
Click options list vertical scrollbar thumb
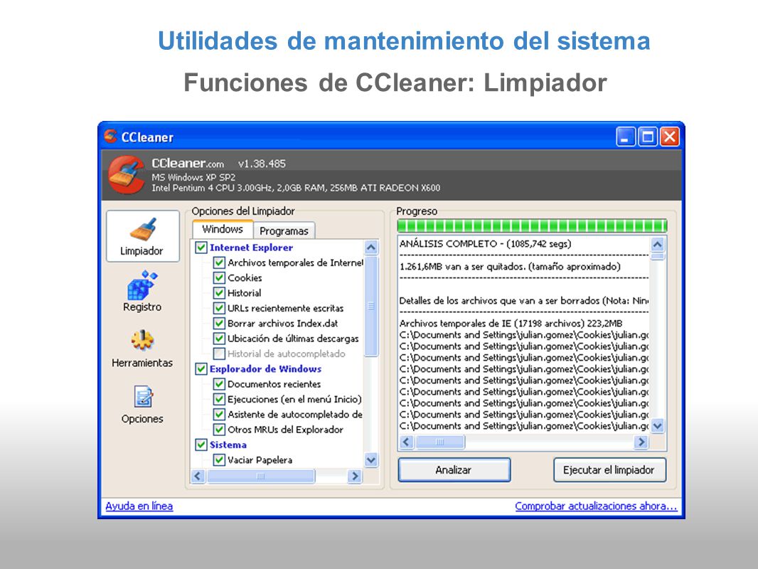(370, 306)
